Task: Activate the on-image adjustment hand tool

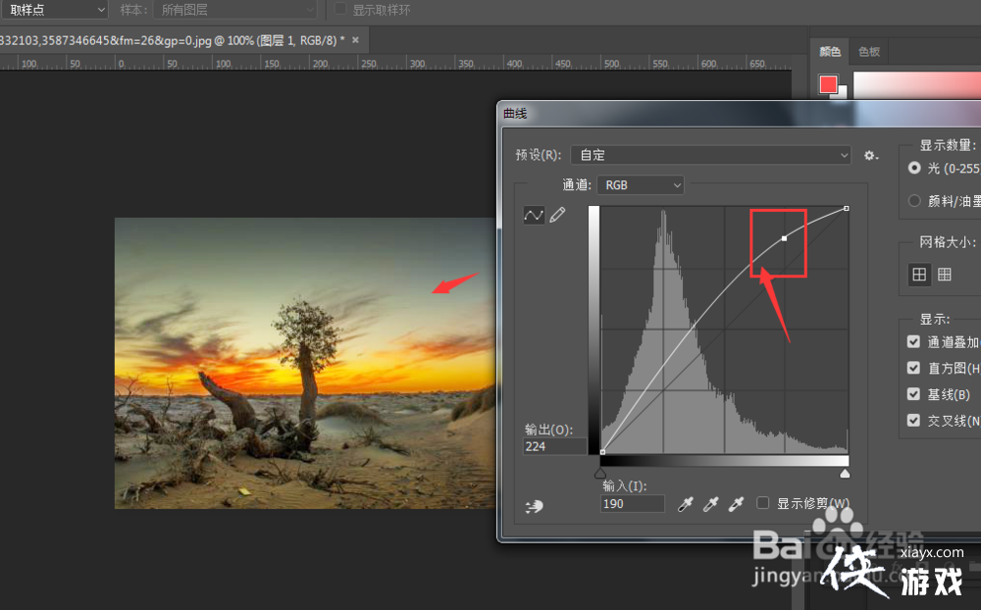Action: point(535,505)
